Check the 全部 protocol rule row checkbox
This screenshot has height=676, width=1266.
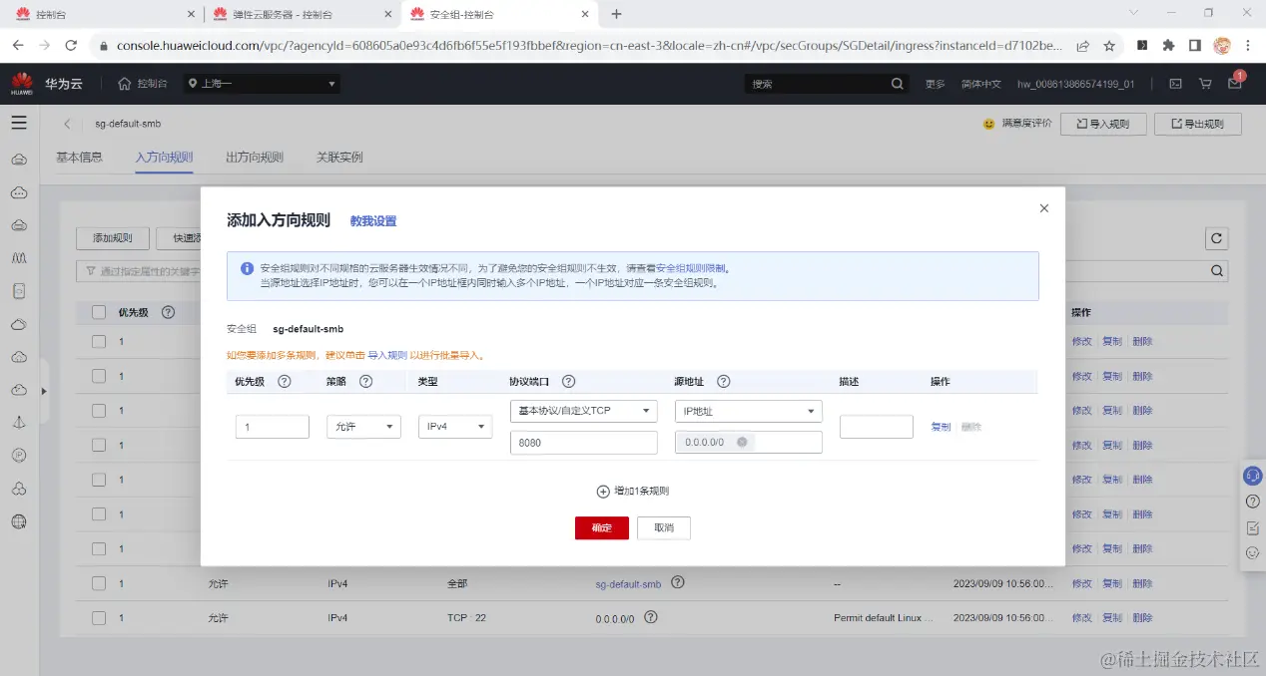(99, 583)
